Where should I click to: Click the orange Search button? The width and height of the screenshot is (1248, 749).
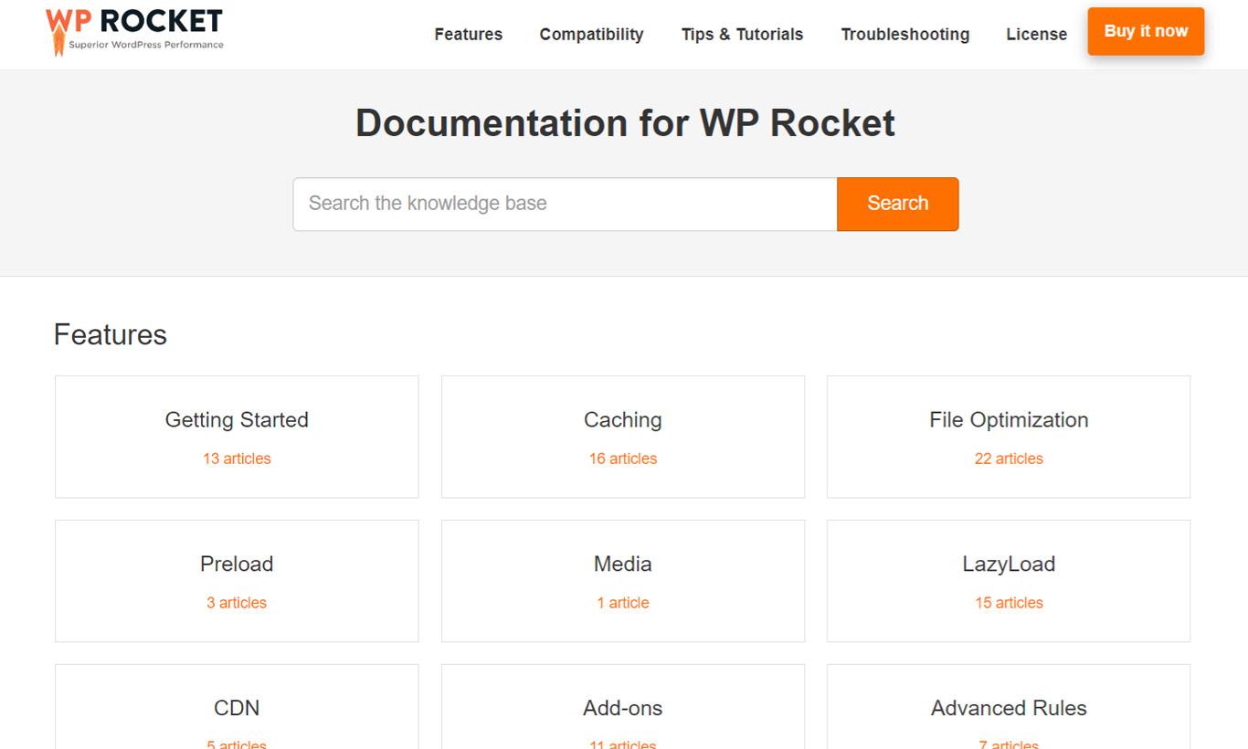pos(897,204)
